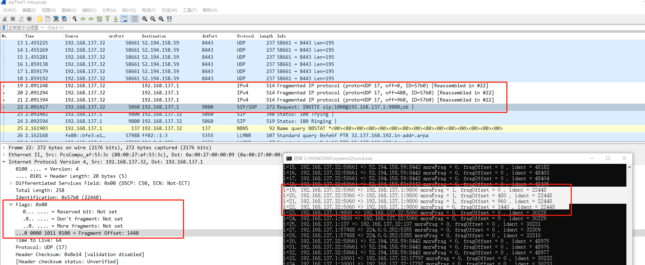
Task: Sort by Destination column header
Action: pos(171,36)
